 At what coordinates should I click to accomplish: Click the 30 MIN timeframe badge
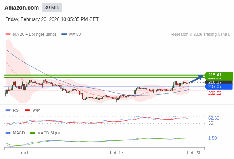point(52,8)
